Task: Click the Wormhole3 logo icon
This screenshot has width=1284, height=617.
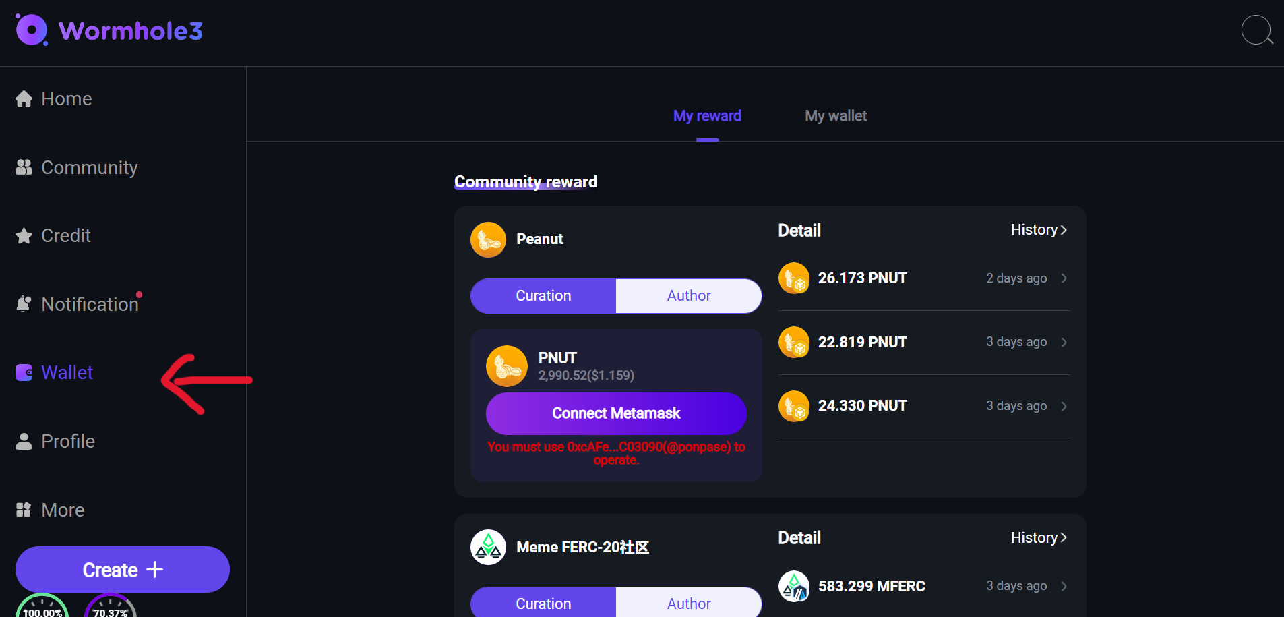Action: point(30,30)
